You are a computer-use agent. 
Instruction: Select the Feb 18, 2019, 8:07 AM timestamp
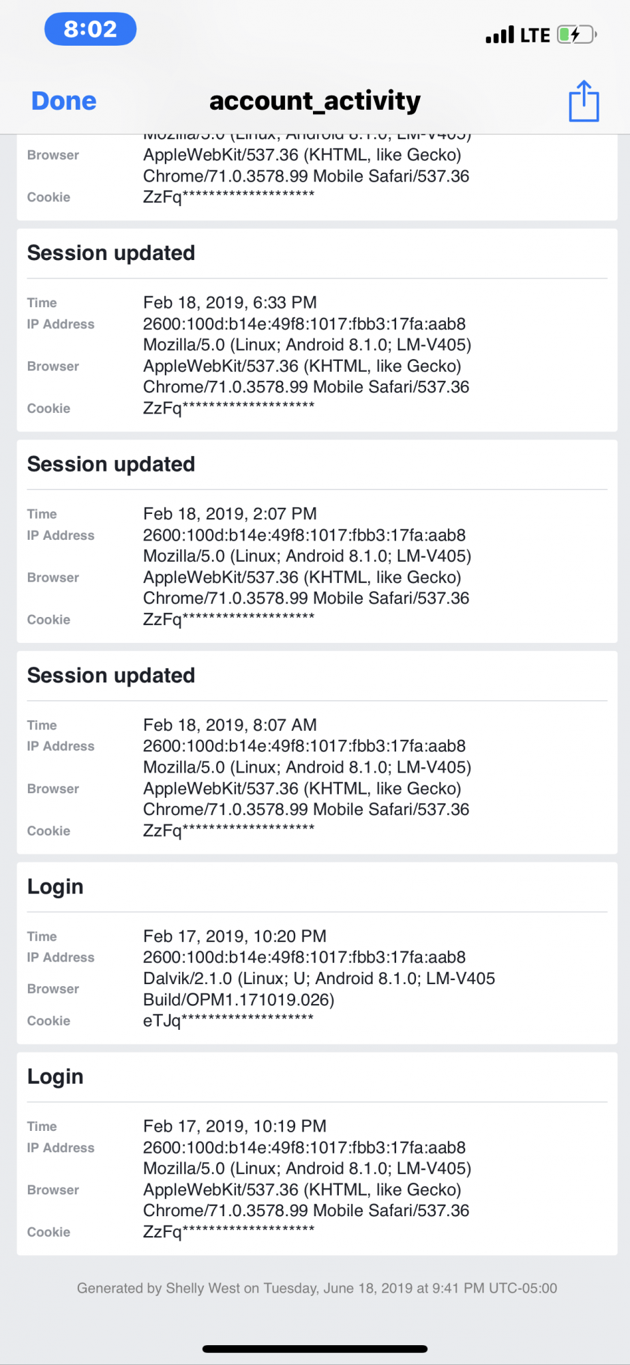[x=230, y=725]
